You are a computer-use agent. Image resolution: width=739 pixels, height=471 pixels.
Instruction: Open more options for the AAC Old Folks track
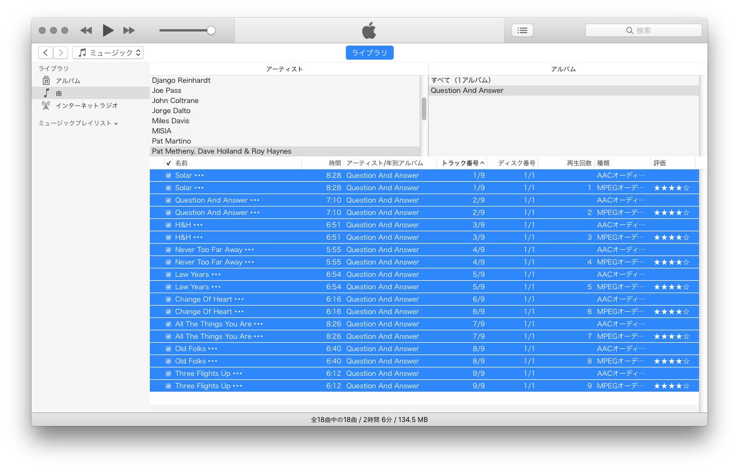[212, 349]
